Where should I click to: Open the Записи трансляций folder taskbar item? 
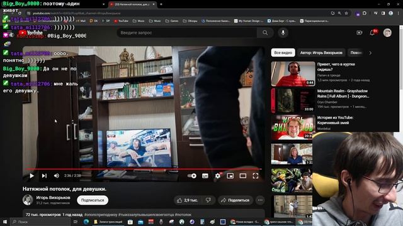(108, 222)
